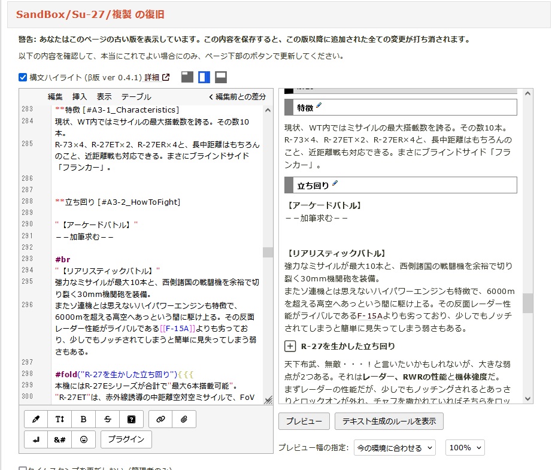The width and height of the screenshot is (555, 470).
Task: Click the question-mark tooltip tool icon
Action: 131,419
